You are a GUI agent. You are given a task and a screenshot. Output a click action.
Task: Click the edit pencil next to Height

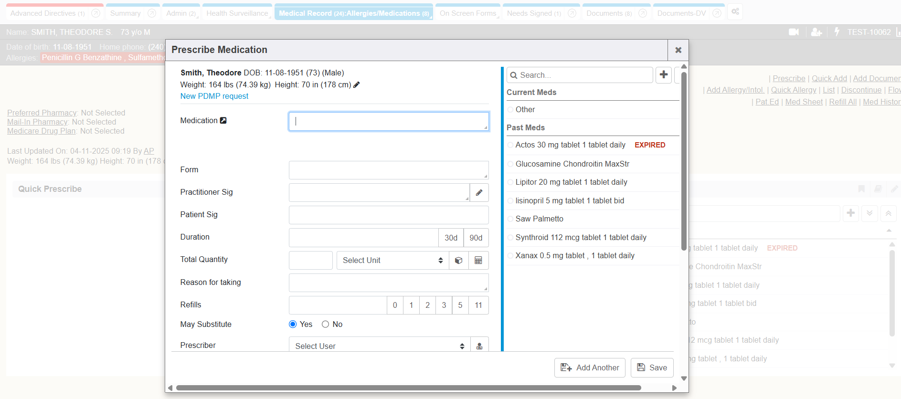356,85
